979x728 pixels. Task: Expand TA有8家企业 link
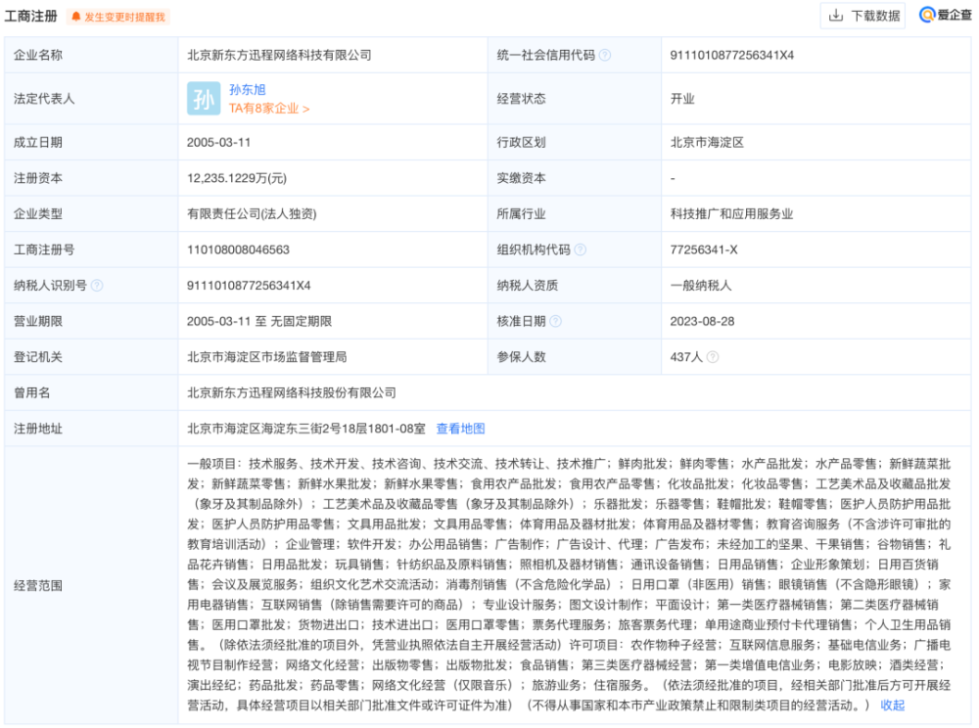pos(269,109)
